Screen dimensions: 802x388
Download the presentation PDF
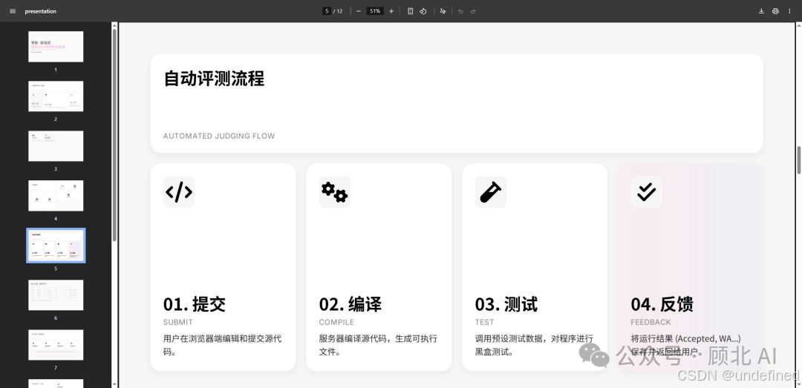(761, 11)
